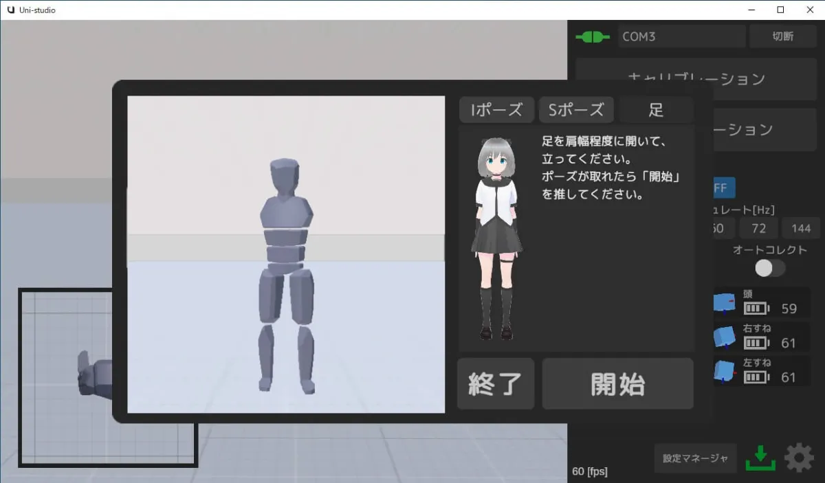Select the 72 Hz rate option
The image size is (825, 483).
coord(758,227)
